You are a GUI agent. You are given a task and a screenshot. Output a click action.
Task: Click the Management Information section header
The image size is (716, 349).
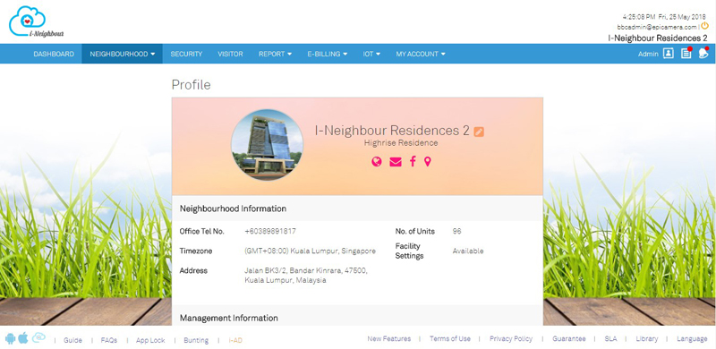point(229,318)
